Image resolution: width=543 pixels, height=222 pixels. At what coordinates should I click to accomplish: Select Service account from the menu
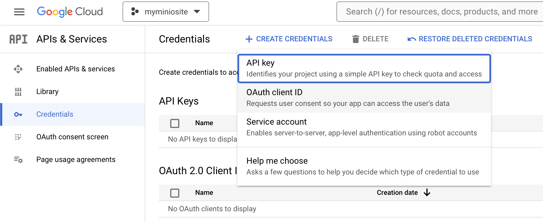coord(364,127)
